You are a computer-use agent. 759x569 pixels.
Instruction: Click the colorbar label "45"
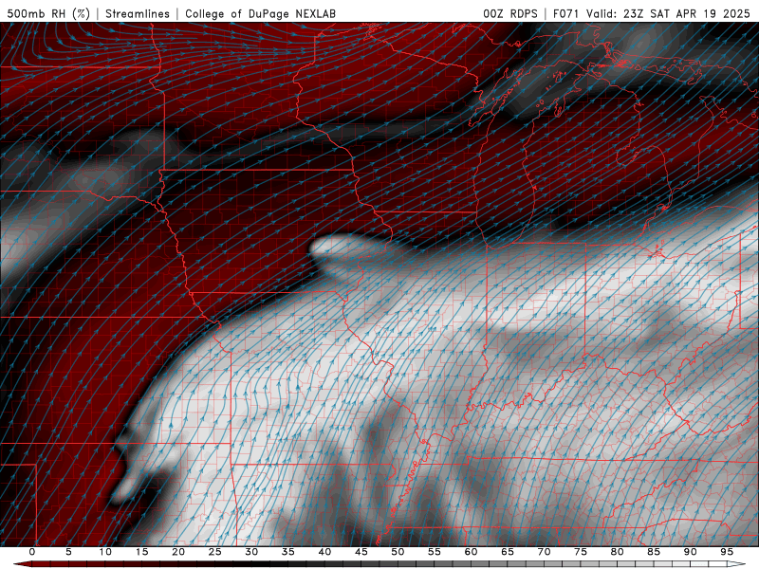[x=361, y=552]
